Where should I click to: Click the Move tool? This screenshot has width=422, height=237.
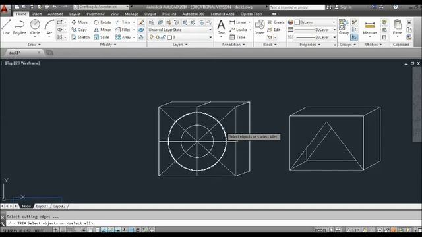(x=80, y=22)
